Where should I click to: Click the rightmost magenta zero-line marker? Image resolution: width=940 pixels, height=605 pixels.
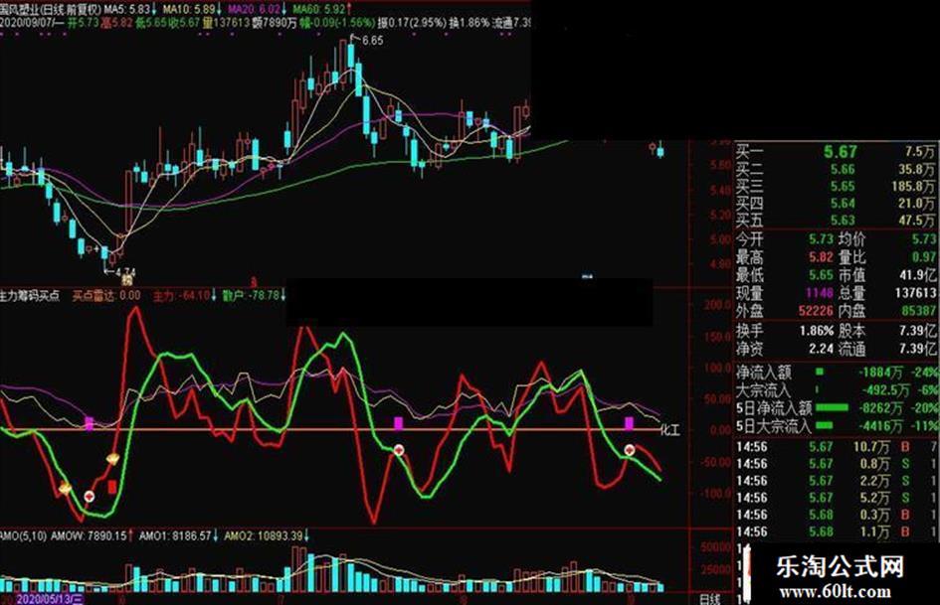point(629,423)
